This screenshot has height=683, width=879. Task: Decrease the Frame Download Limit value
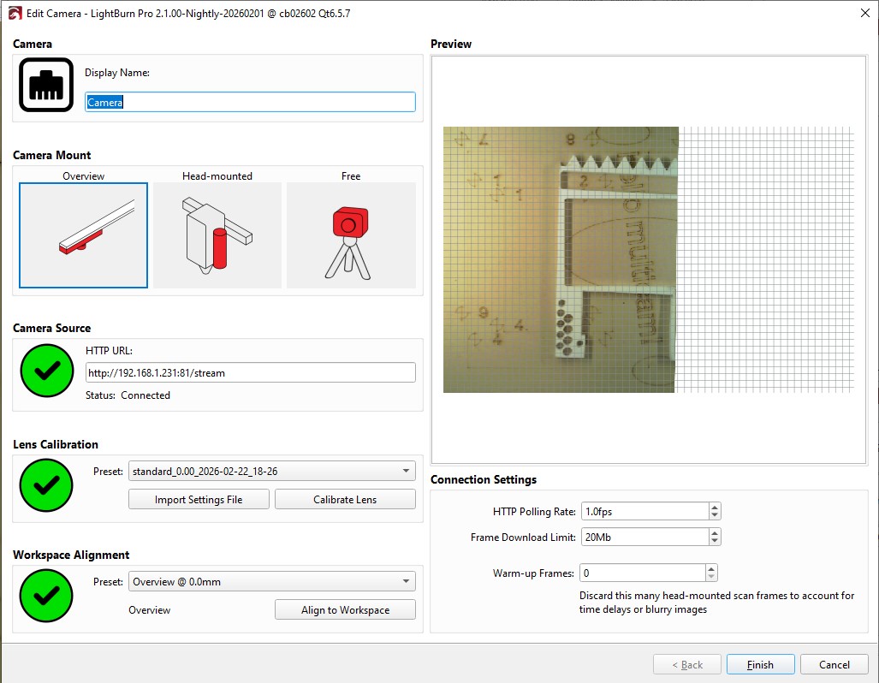pyautogui.click(x=715, y=541)
